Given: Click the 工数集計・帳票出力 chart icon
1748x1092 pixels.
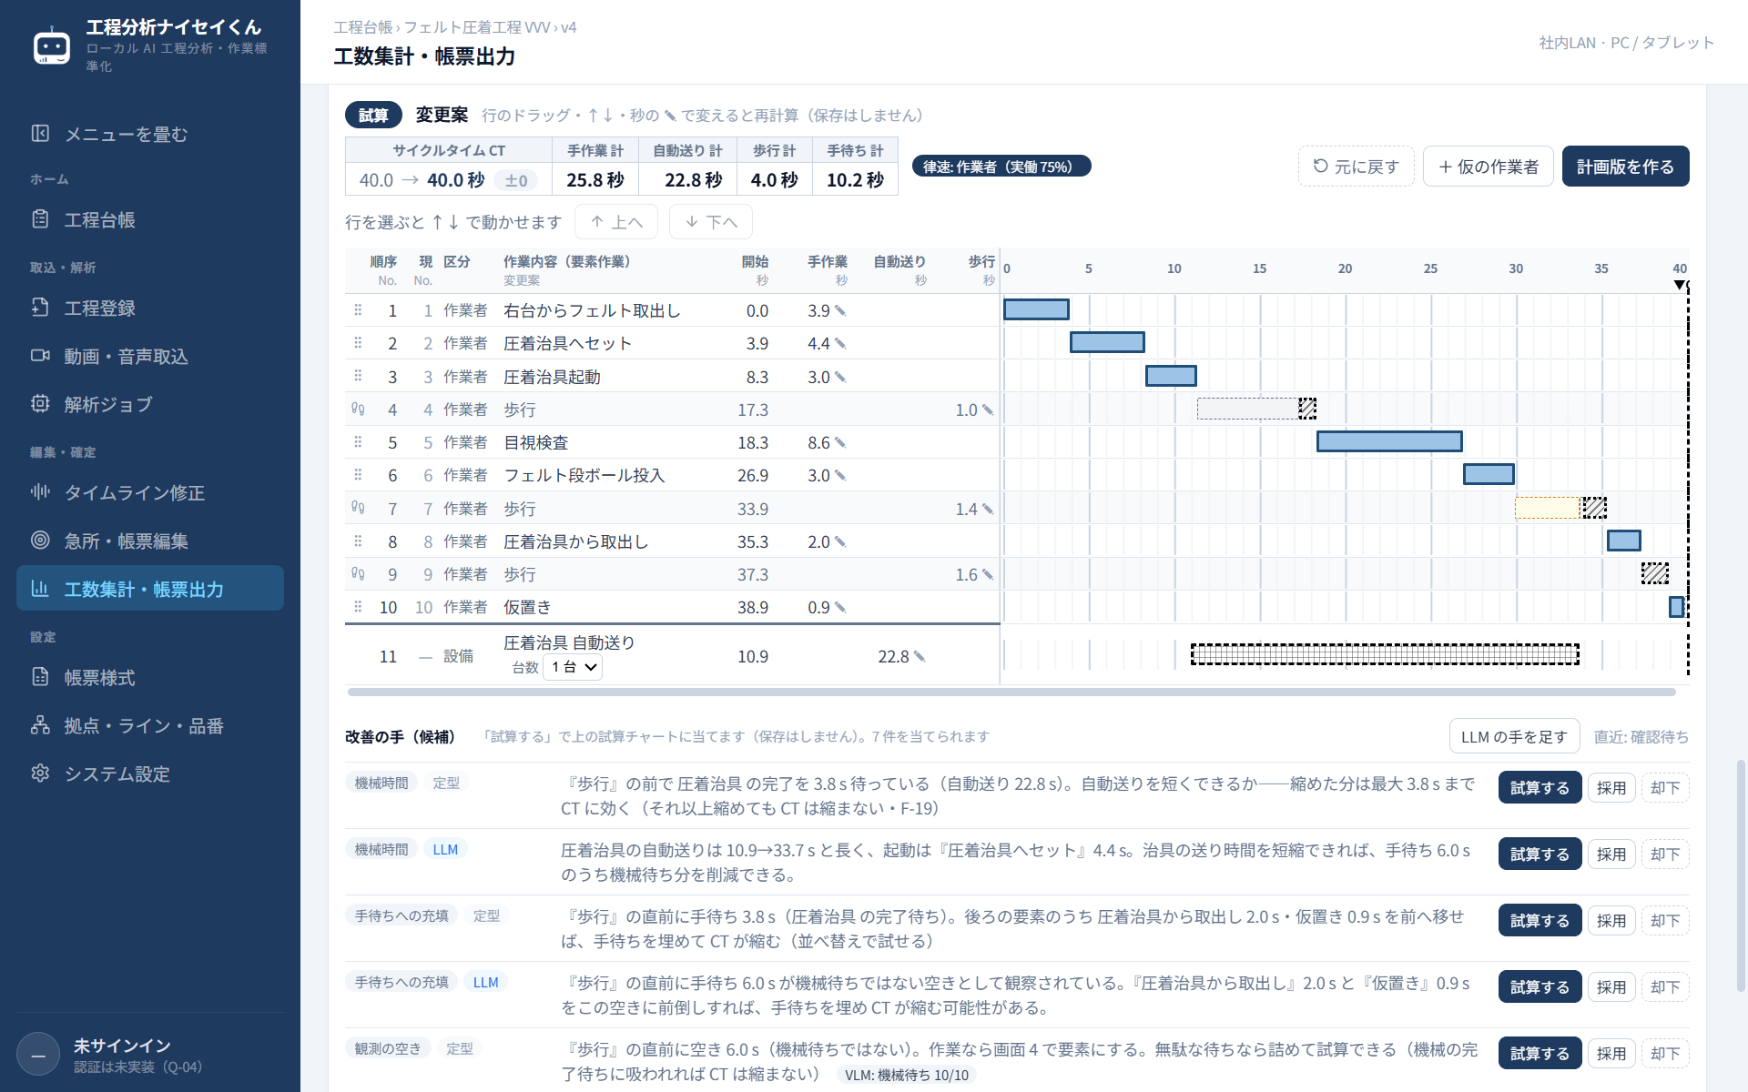Looking at the screenshot, I should tap(40, 589).
